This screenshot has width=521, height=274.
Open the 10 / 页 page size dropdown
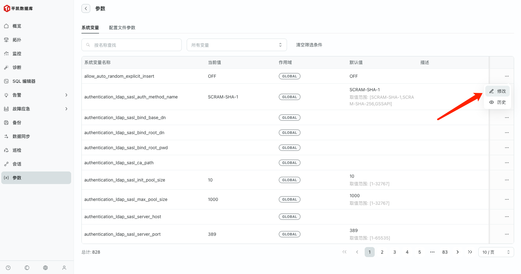496,252
